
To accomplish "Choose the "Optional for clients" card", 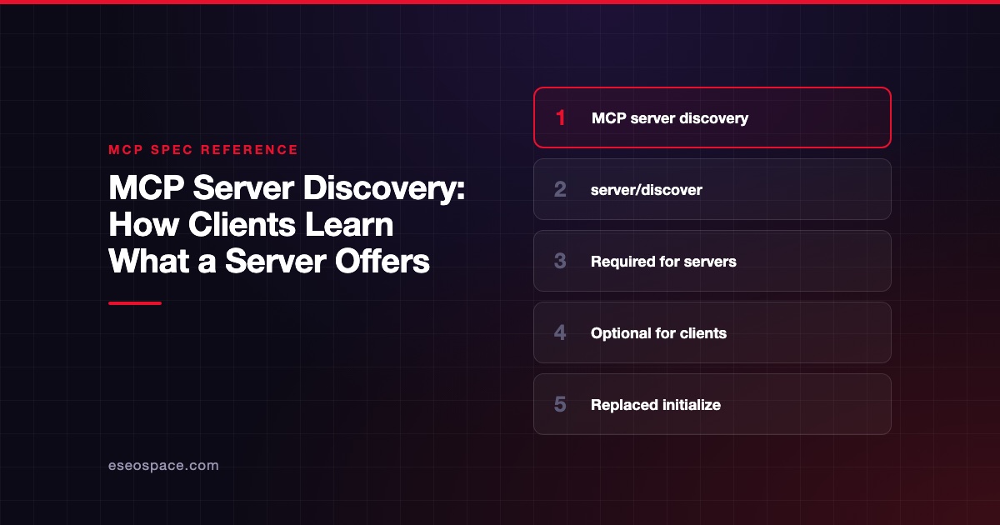I will pyautogui.click(x=712, y=332).
